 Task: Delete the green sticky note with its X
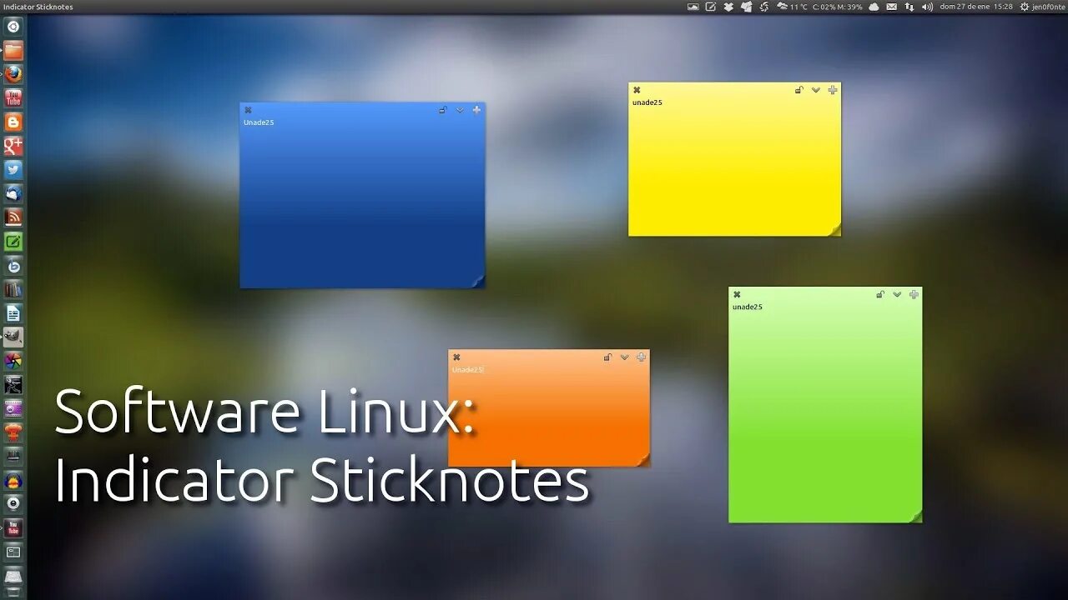tap(737, 294)
